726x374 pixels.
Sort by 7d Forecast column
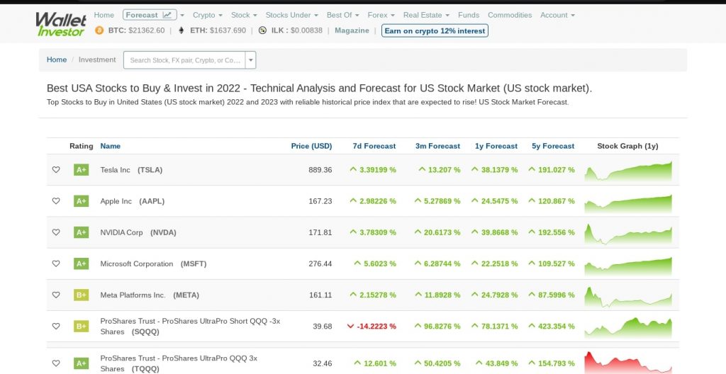[x=374, y=146]
